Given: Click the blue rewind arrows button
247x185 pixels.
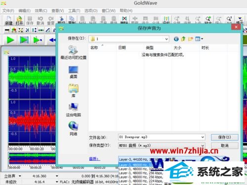Looking at the screenshot, I should 52,40.
